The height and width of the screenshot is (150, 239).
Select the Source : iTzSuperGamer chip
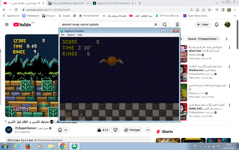(204, 39)
